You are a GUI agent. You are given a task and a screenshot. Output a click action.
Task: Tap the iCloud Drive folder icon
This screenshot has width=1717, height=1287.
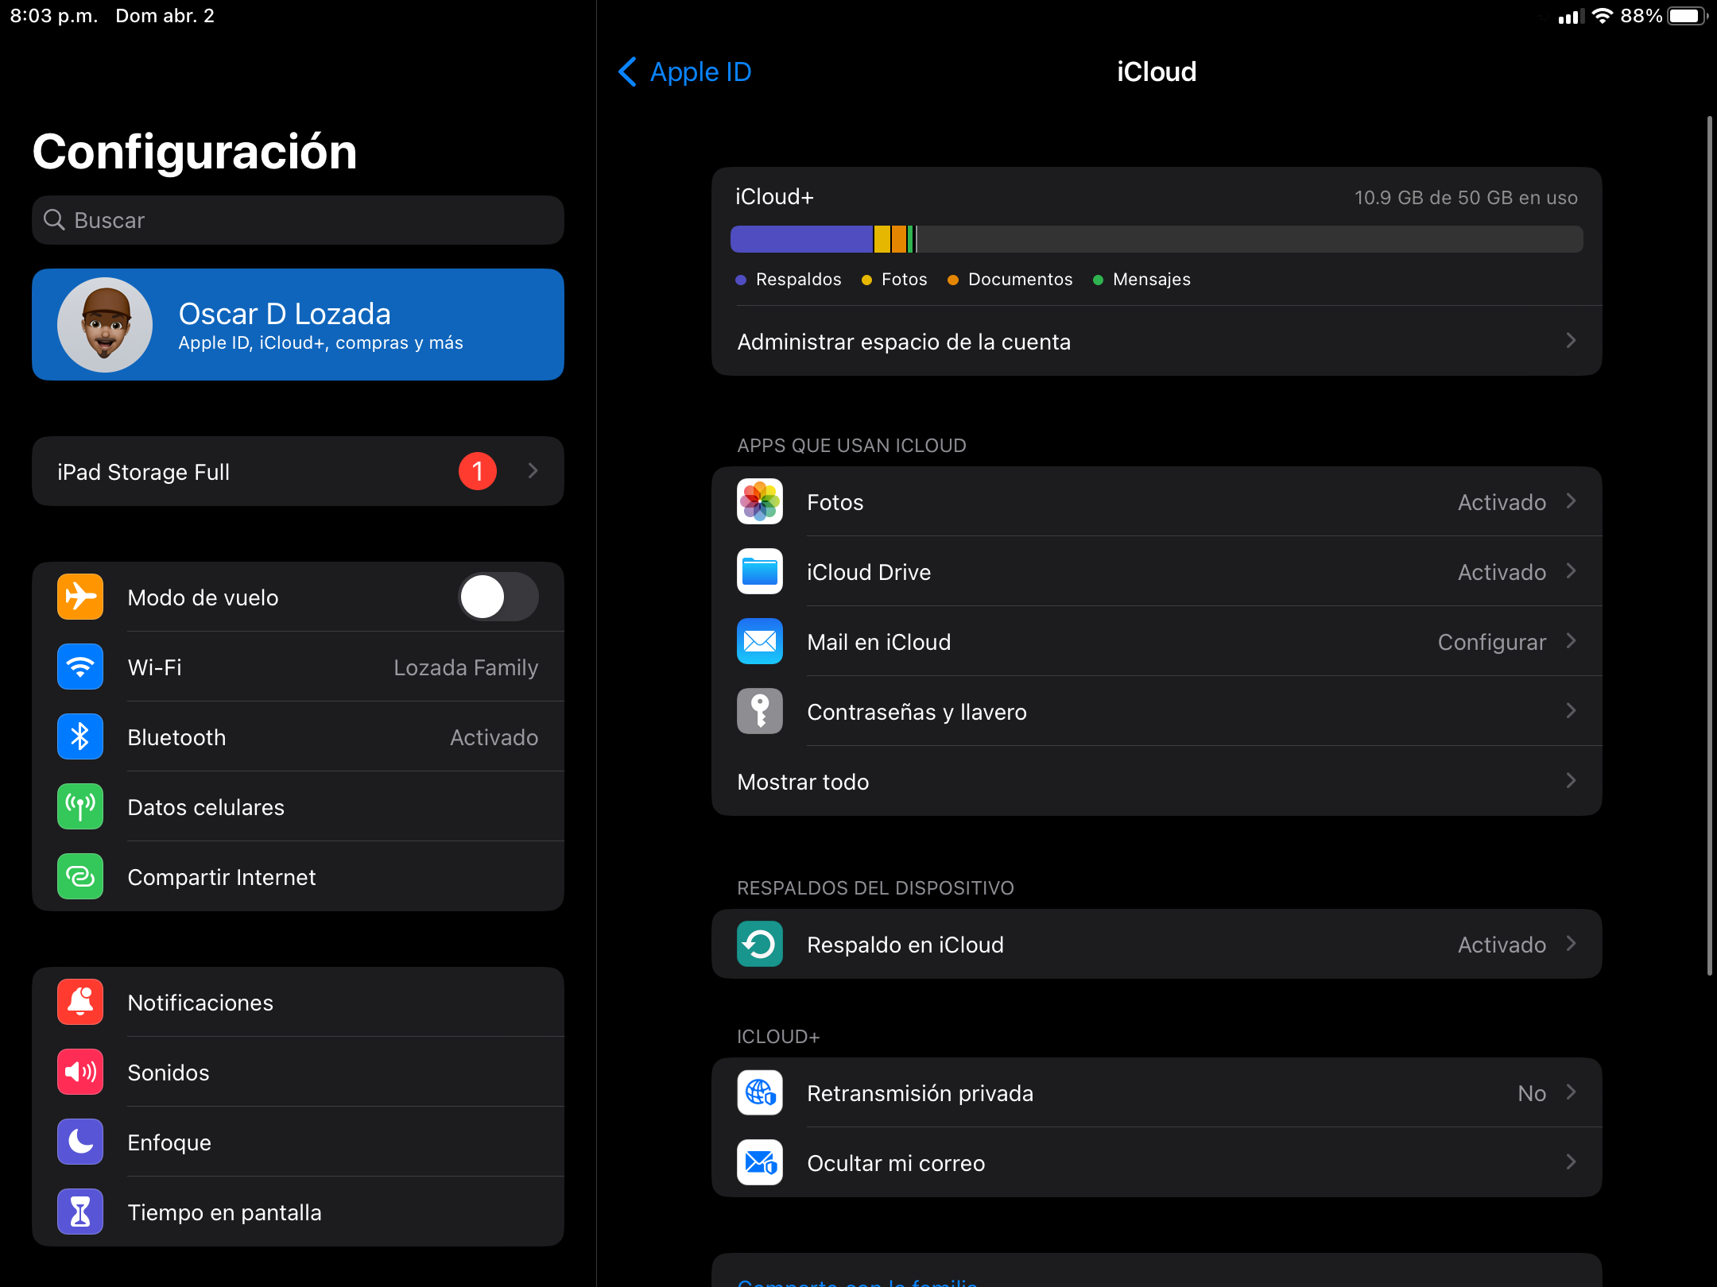tap(759, 572)
